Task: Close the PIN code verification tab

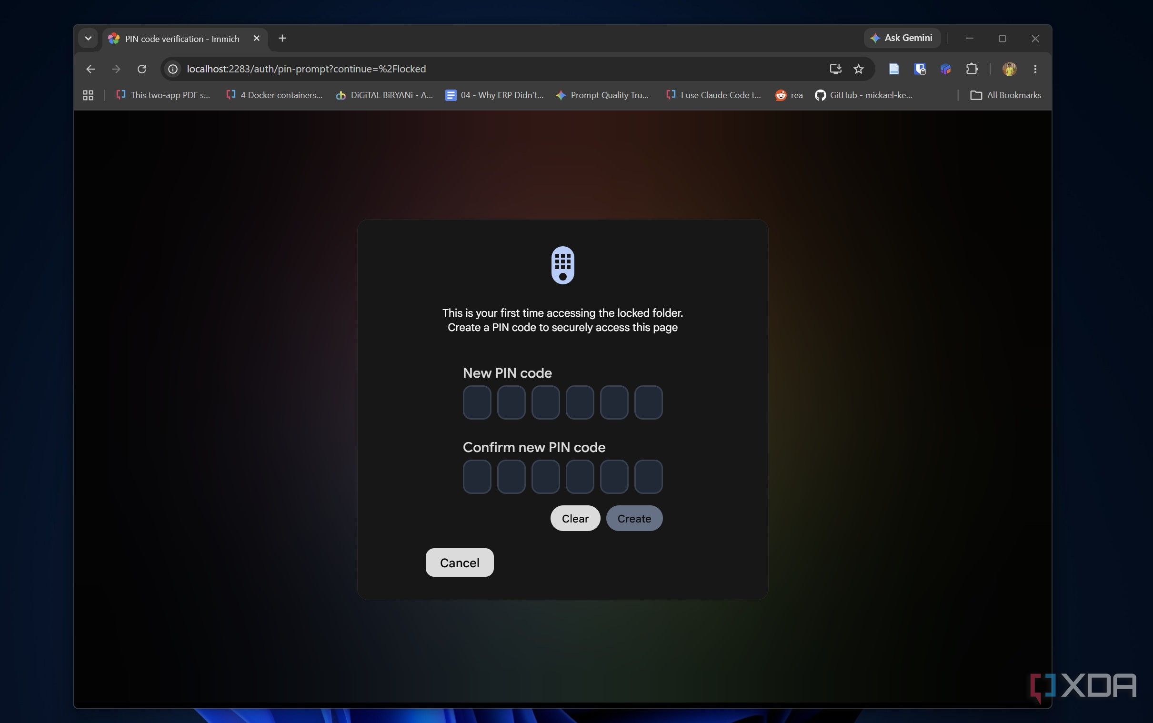Action: click(257, 38)
